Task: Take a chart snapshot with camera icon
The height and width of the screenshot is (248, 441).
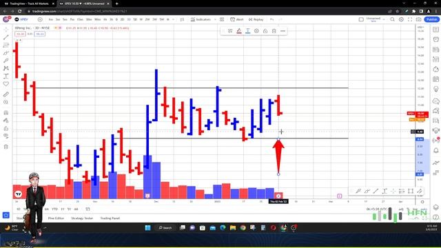Action: [419, 19]
